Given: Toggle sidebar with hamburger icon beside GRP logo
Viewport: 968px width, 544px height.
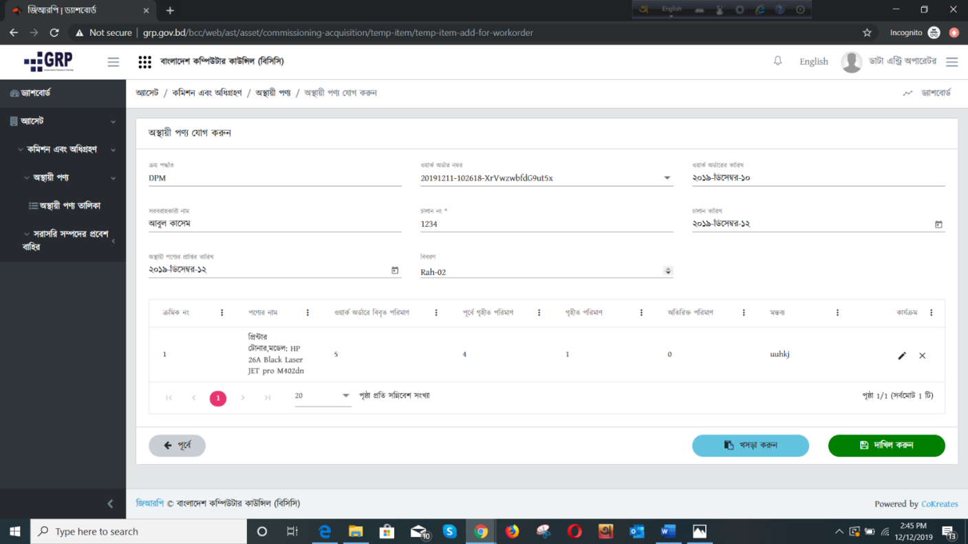Looking at the screenshot, I should (114, 62).
